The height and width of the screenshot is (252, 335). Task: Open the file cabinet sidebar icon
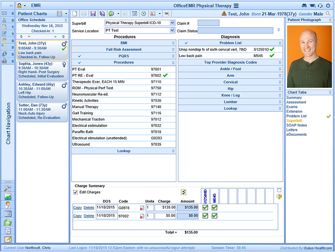[8, 231]
